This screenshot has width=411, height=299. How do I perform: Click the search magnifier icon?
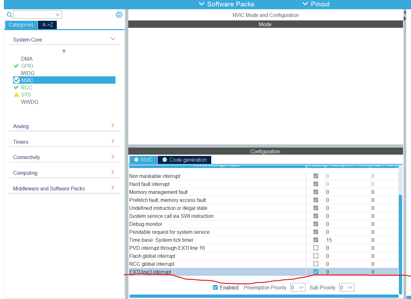pos(10,15)
